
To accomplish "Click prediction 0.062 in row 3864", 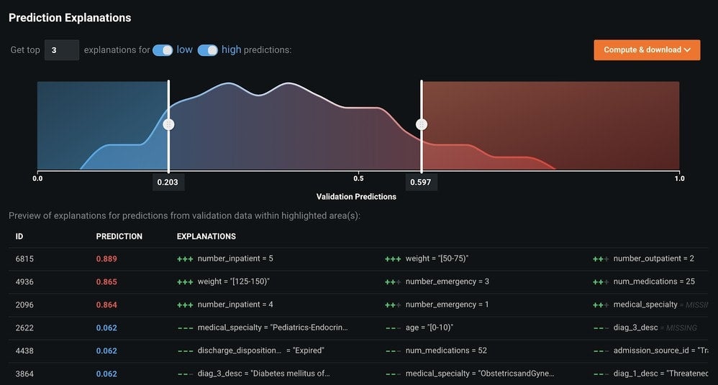I will tap(106, 374).
